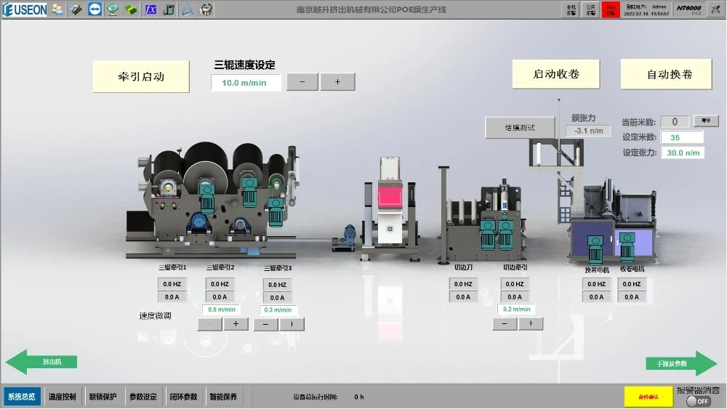This screenshot has height=409, width=727.
Task: Close the HMI with X icon
Action: click(716, 9)
